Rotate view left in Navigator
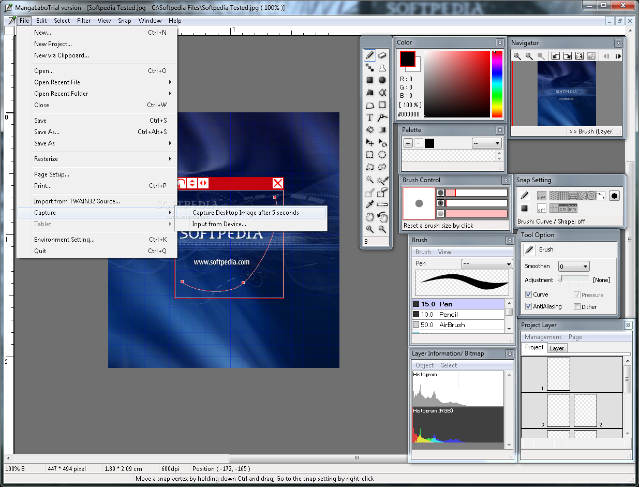This screenshot has height=487, width=639. 556,56
